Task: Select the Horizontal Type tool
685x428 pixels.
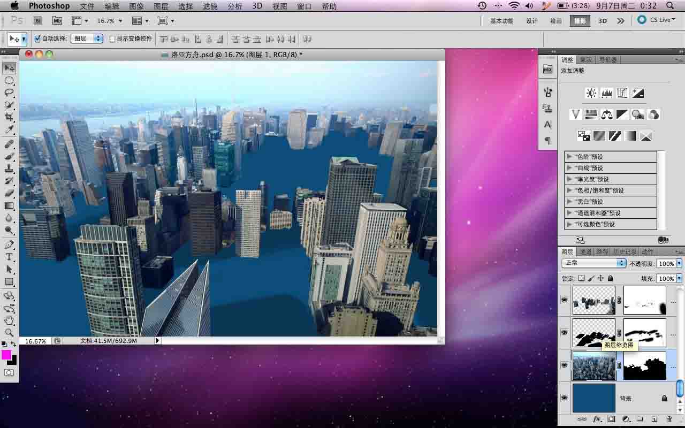Action: coord(9,257)
